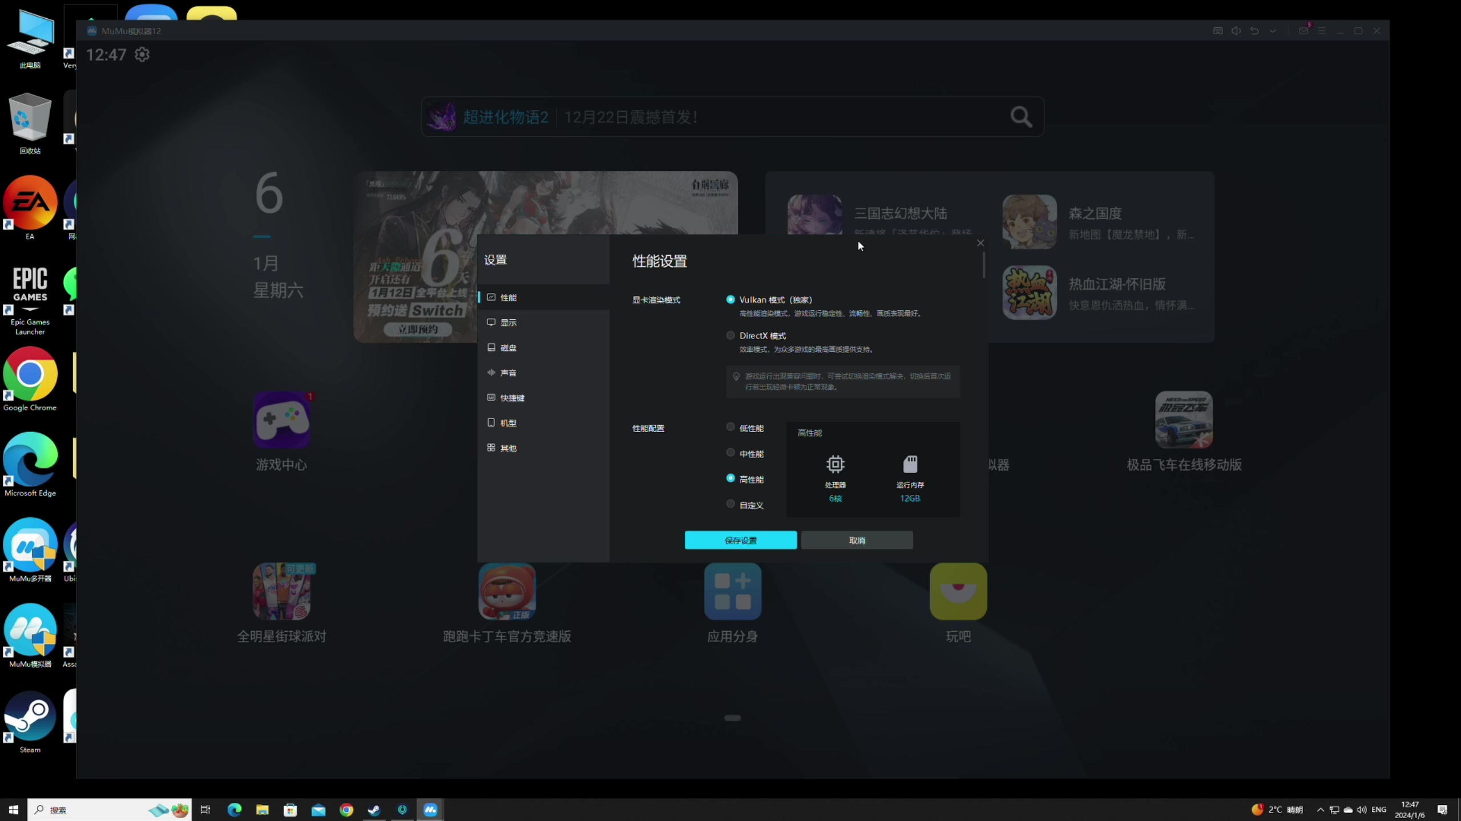The width and height of the screenshot is (1461, 821).
Task: Open the 性能 settings tab
Action: (x=543, y=298)
